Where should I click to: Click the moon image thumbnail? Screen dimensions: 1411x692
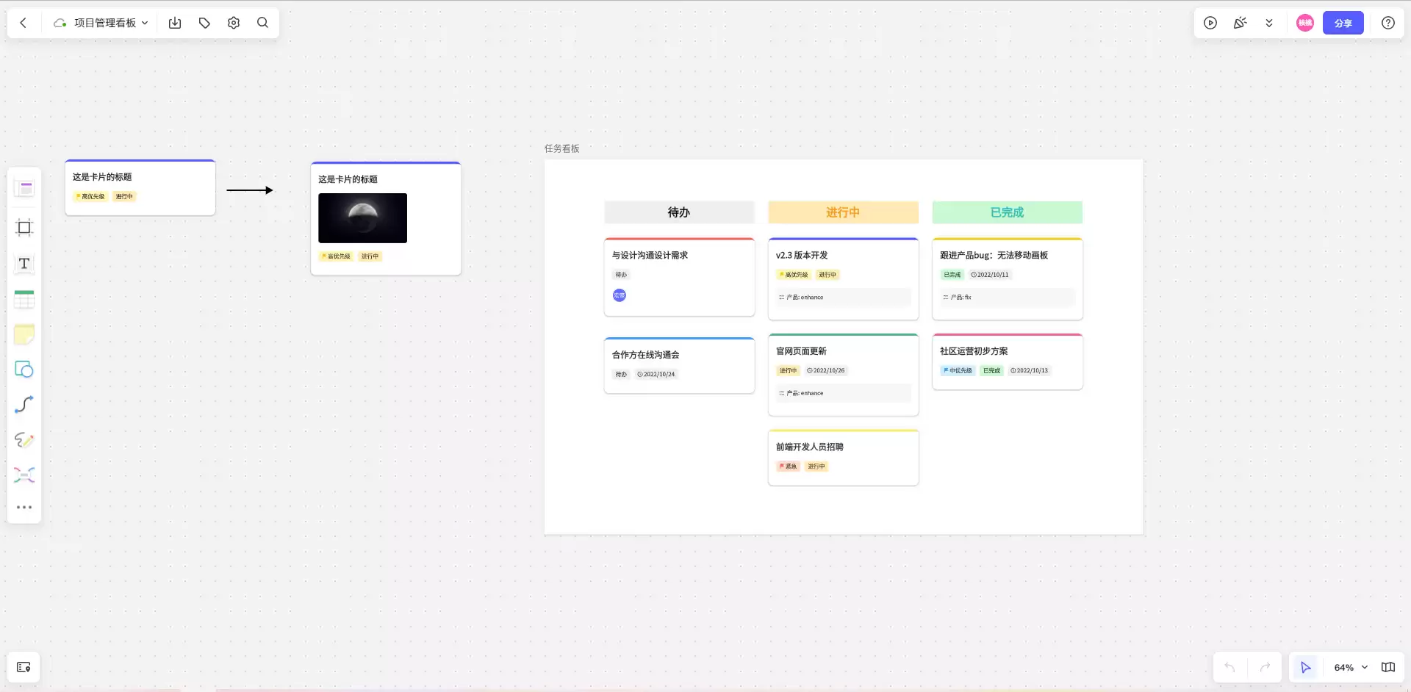tap(362, 218)
